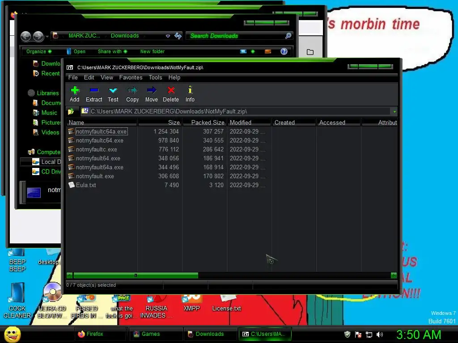458x343 pixels.
Task: Click the Explorer help icon
Action: 284,52
